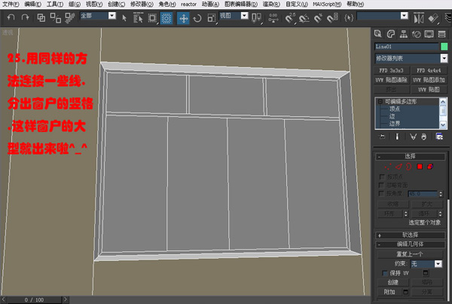This screenshot has width=452, height=304.
Task: Open the 编辑 menu
Action: pos(32,5)
